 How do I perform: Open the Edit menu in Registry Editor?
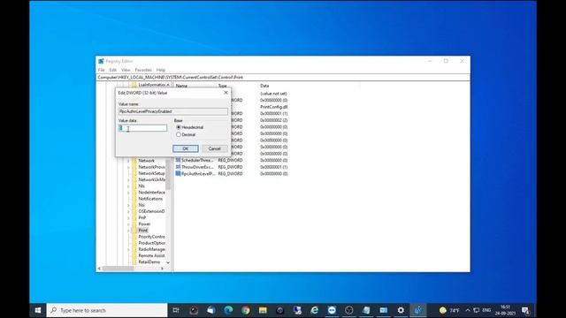[x=113, y=70]
